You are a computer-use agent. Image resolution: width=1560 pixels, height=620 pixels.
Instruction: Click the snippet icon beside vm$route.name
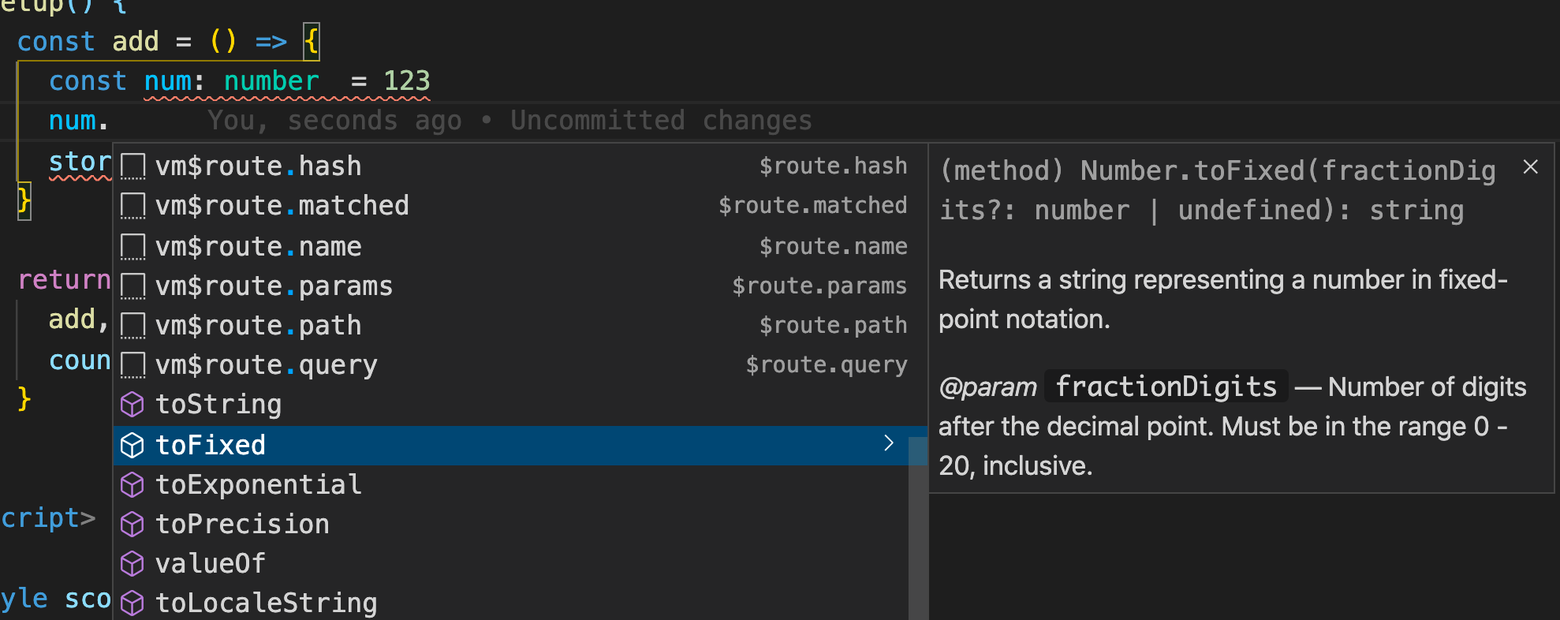coord(132,247)
